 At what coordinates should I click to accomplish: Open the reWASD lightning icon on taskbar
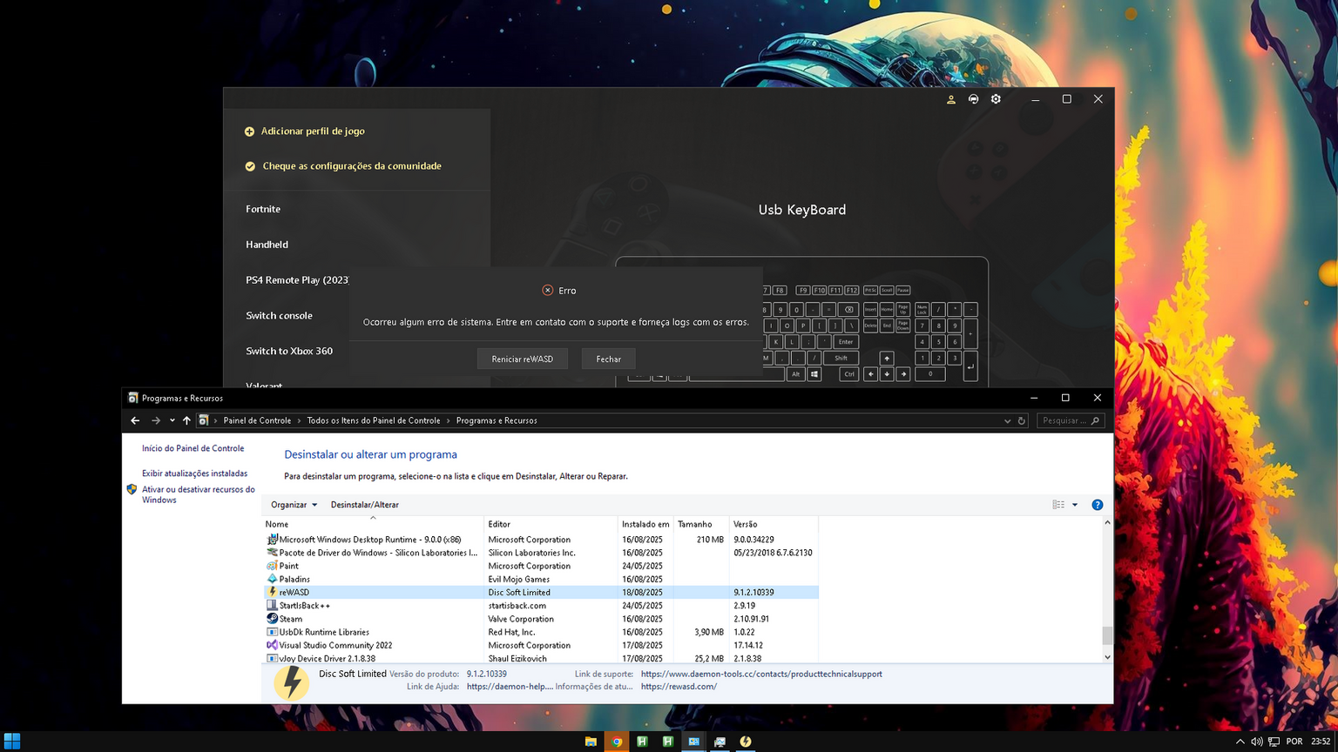tap(746, 742)
